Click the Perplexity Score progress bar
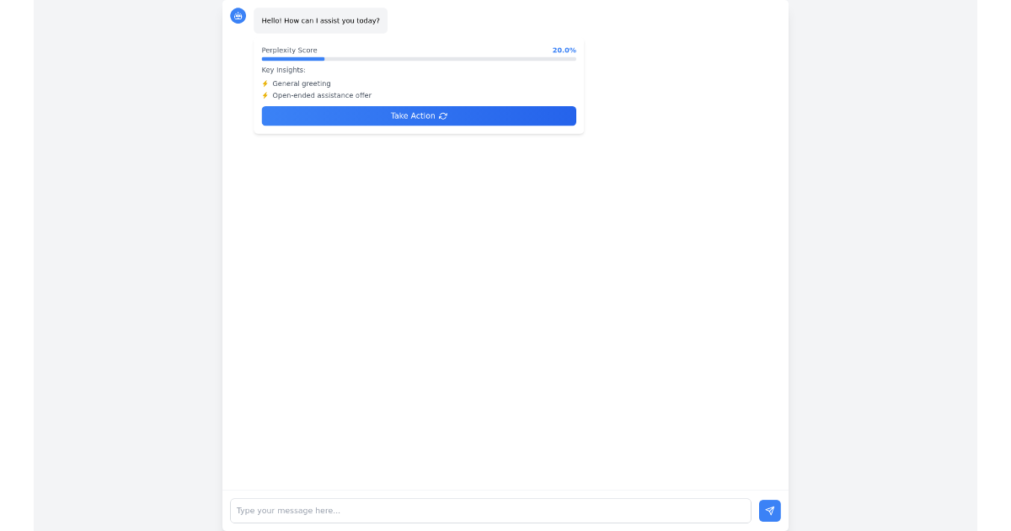 419,59
